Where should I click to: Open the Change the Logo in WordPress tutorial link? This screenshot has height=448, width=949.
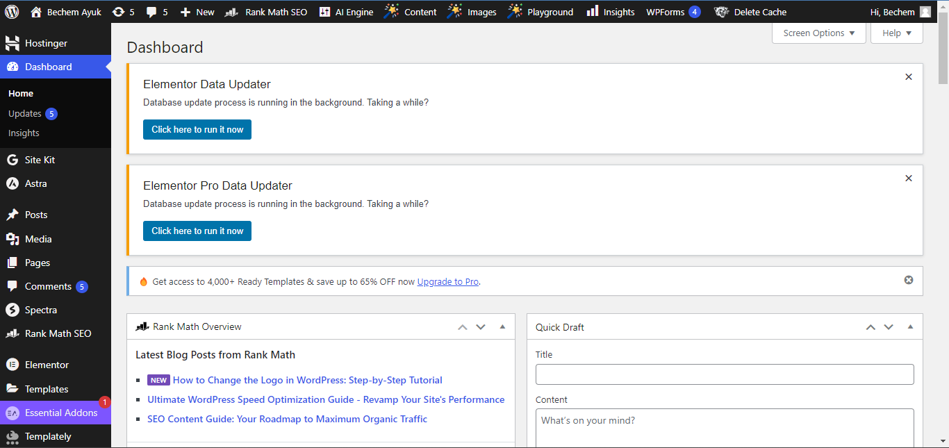(x=308, y=380)
